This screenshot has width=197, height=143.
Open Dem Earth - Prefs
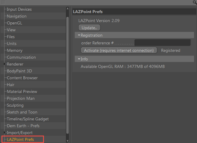coord(23,126)
